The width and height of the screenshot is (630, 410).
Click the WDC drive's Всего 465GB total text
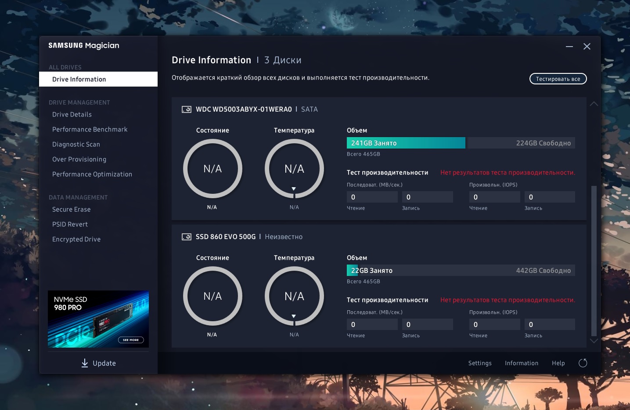click(x=364, y=154)
